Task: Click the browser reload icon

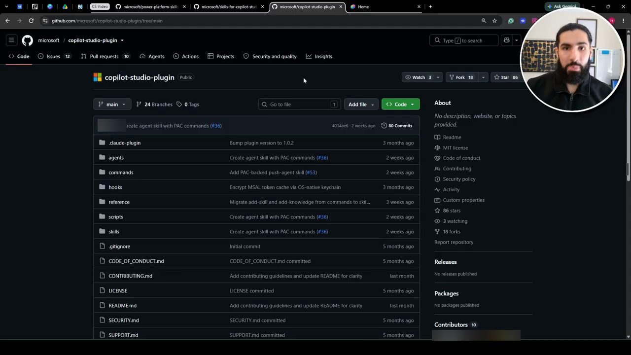Action: pyautogui.click(x=31, y=21)
